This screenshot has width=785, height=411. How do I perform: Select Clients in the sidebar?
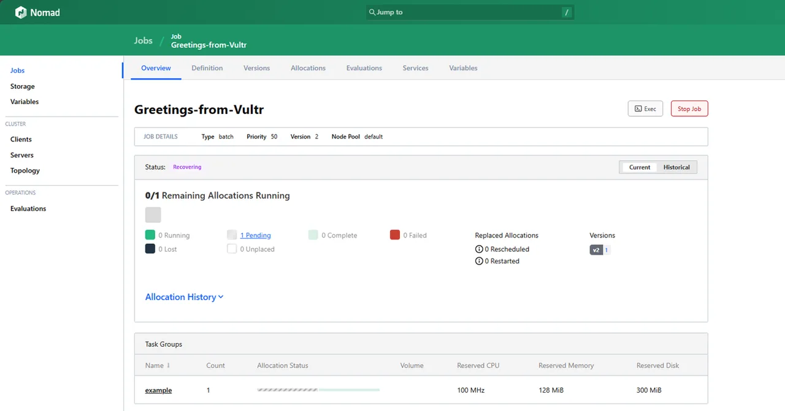[x=21, y=139]
